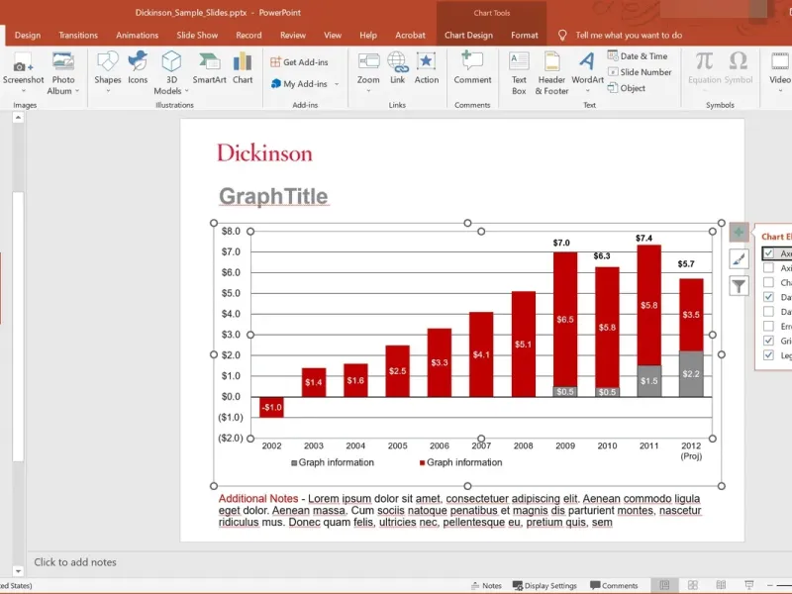This screenshot has height=594, width=792.
Task: Select the GraphTitle text on slide
Action: tap(273, 196)
